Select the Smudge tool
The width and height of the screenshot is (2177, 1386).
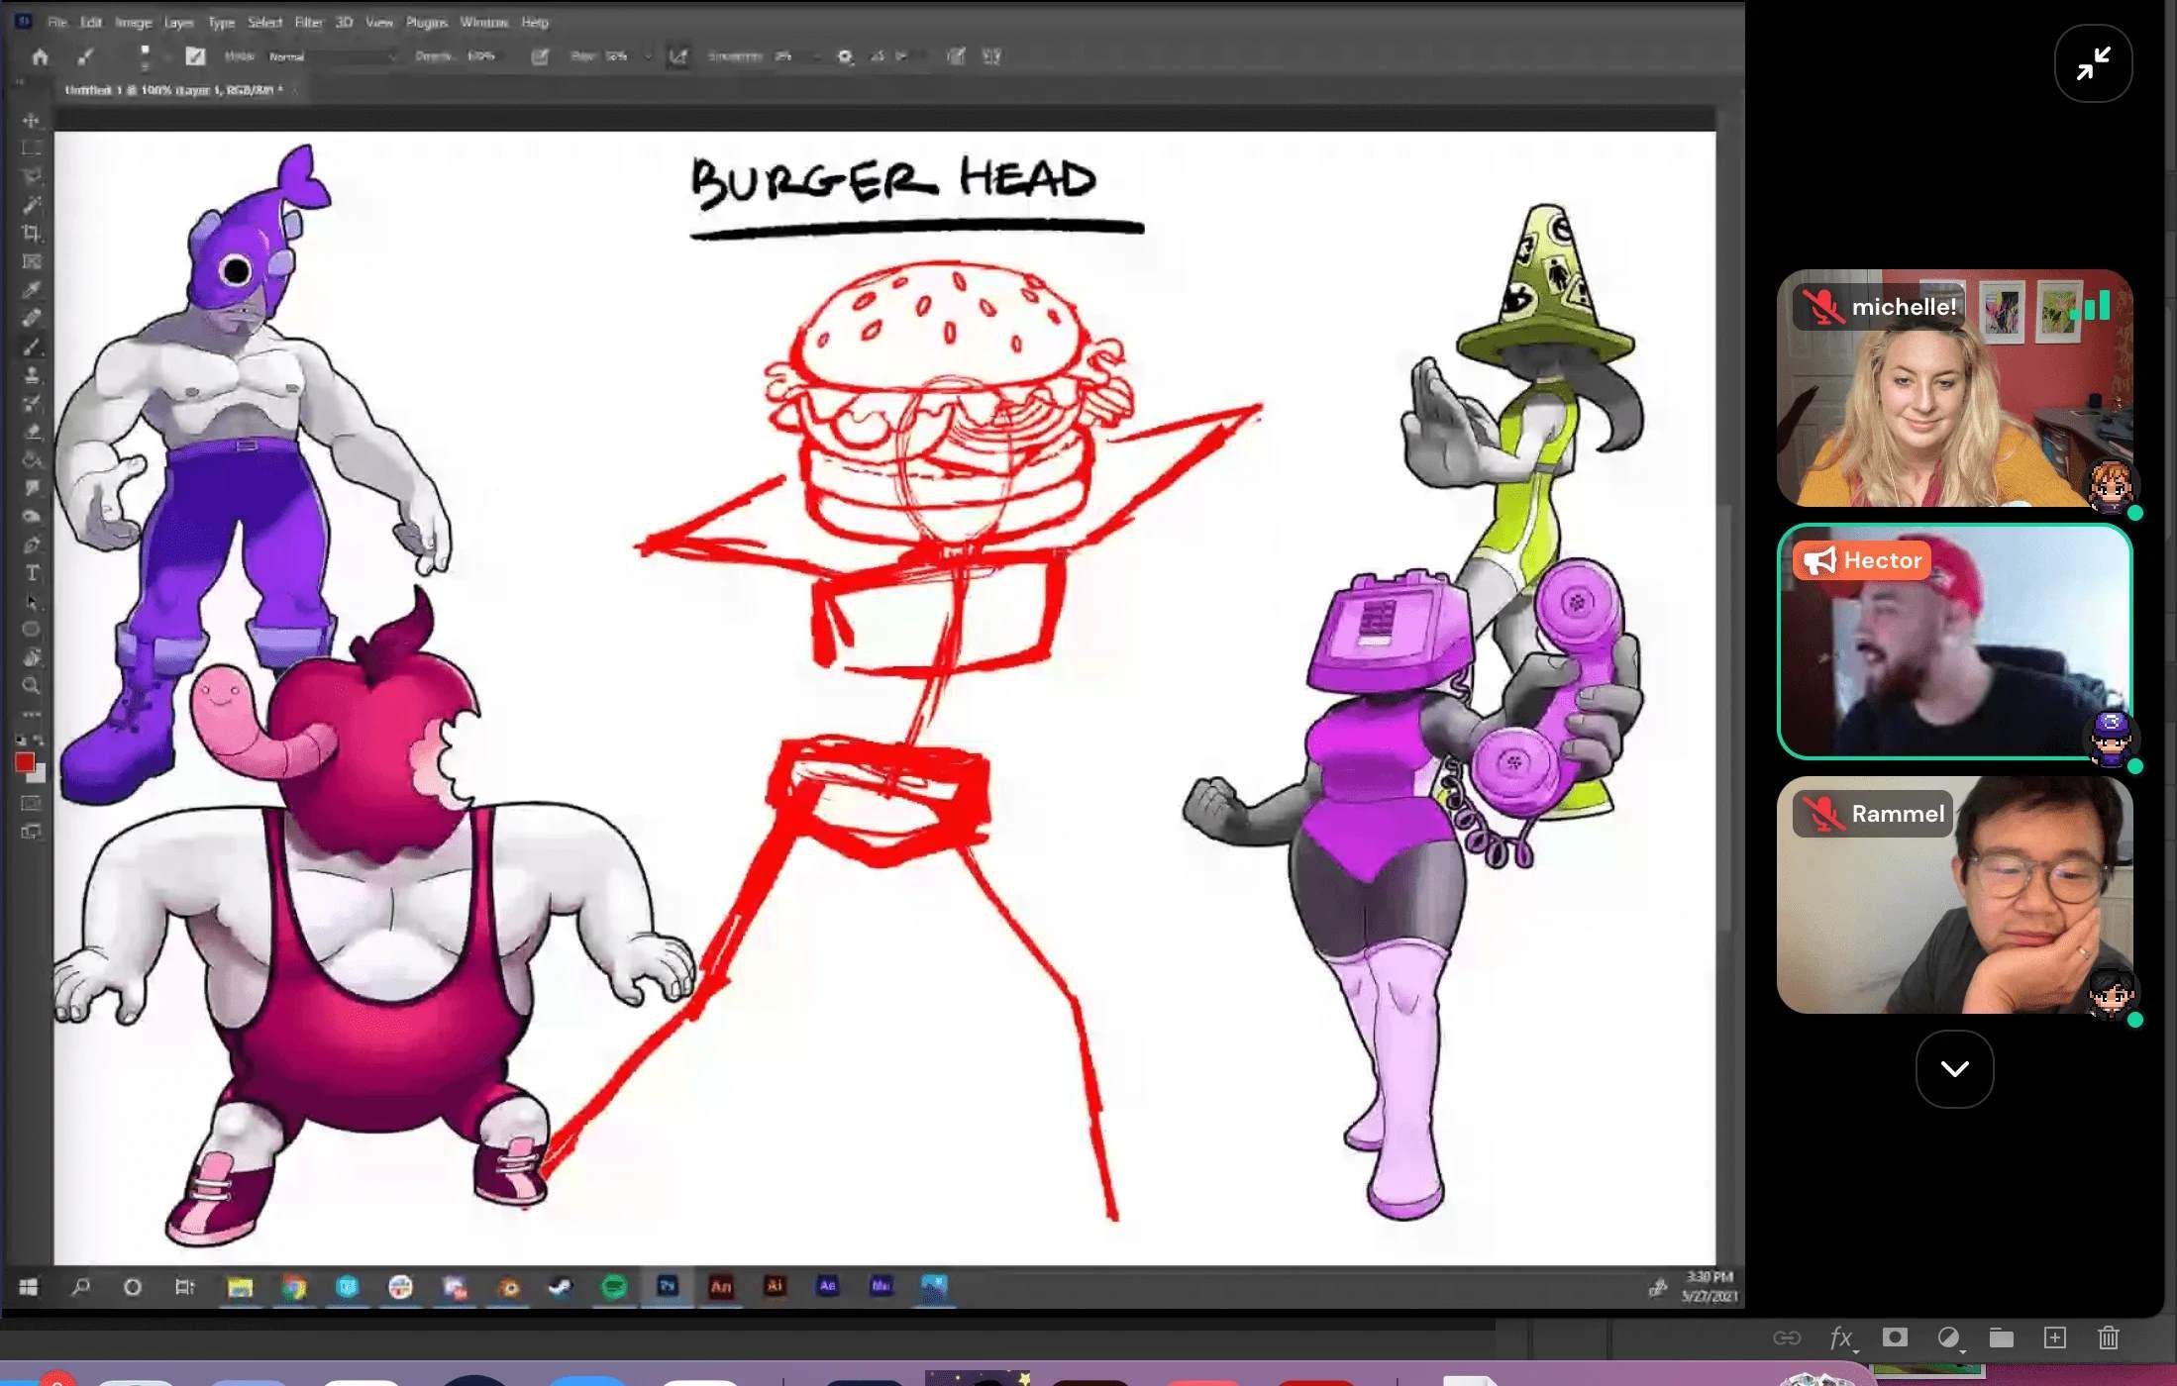[x=32, y=488]
